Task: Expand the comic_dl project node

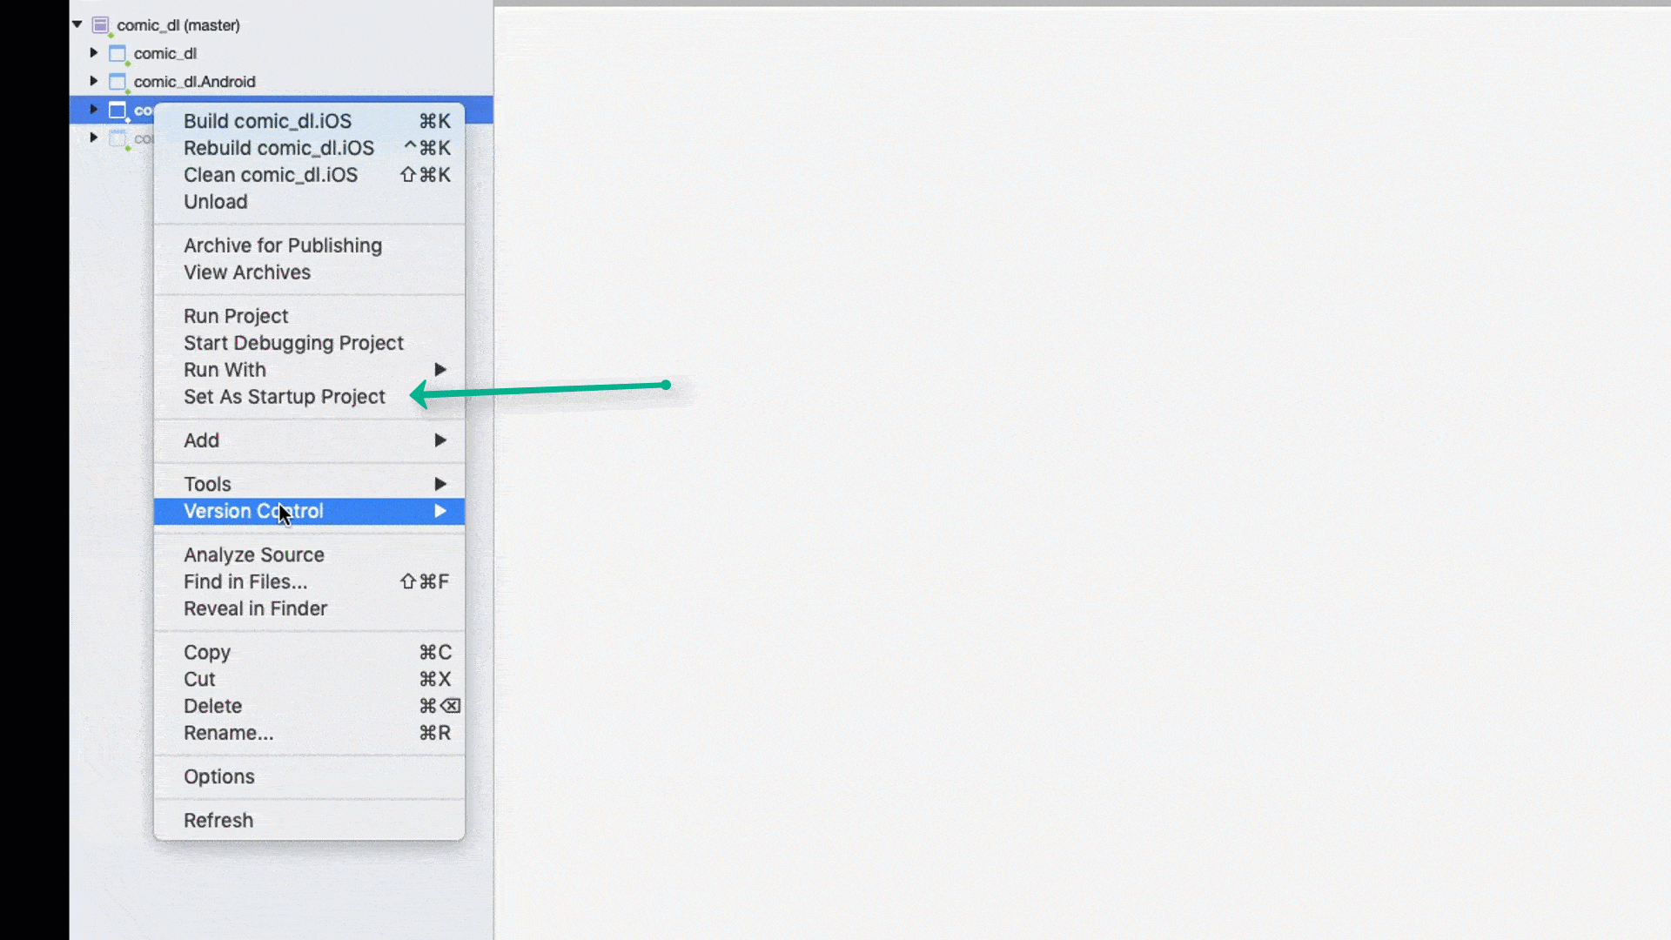Action: point(94,53)
